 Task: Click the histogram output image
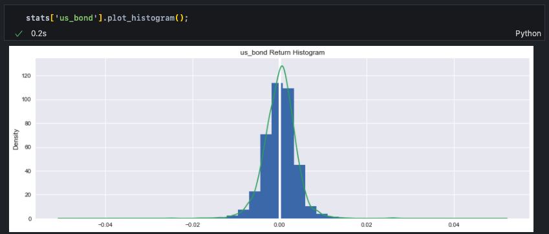(x=271, y=139)
